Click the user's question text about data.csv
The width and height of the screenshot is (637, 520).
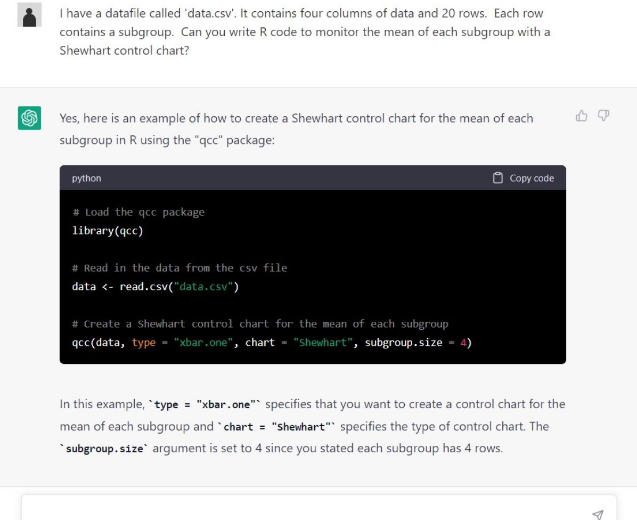[x=304, y=32]
